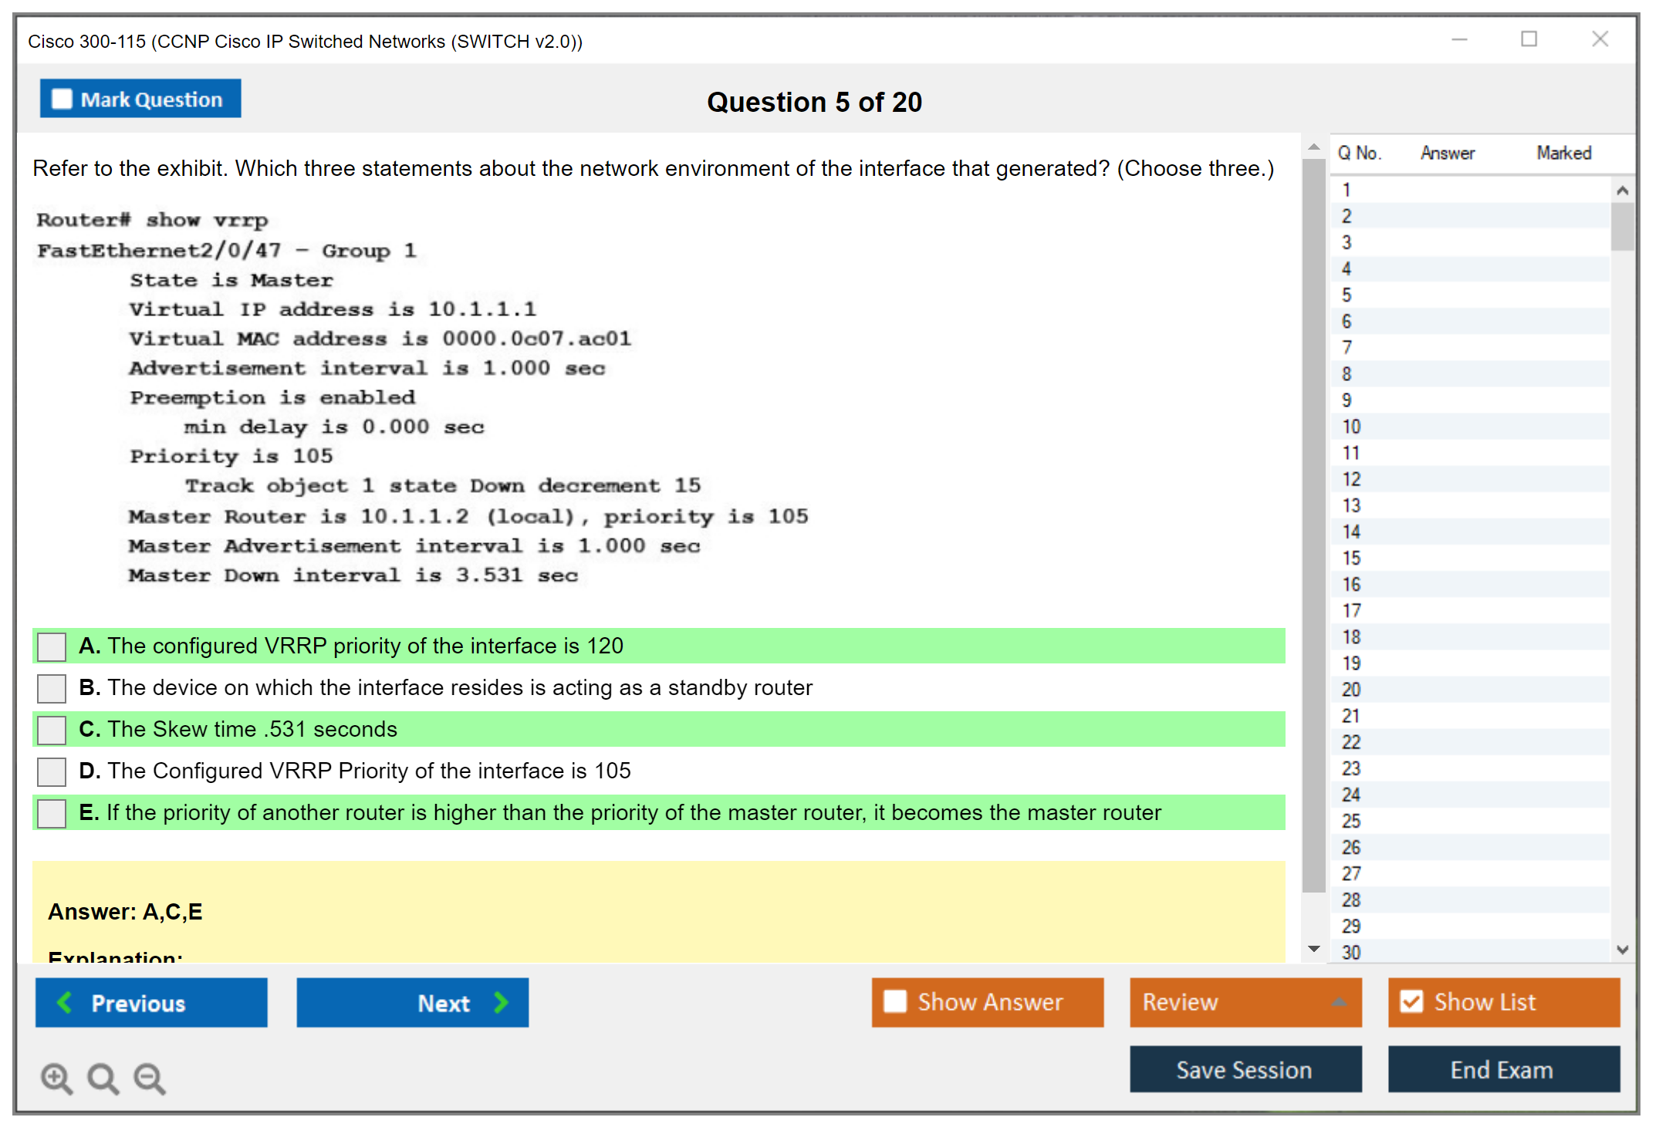Click the zoom in magnifier icon
The image size is (1659, 1134).
[x=56, y=1078]
